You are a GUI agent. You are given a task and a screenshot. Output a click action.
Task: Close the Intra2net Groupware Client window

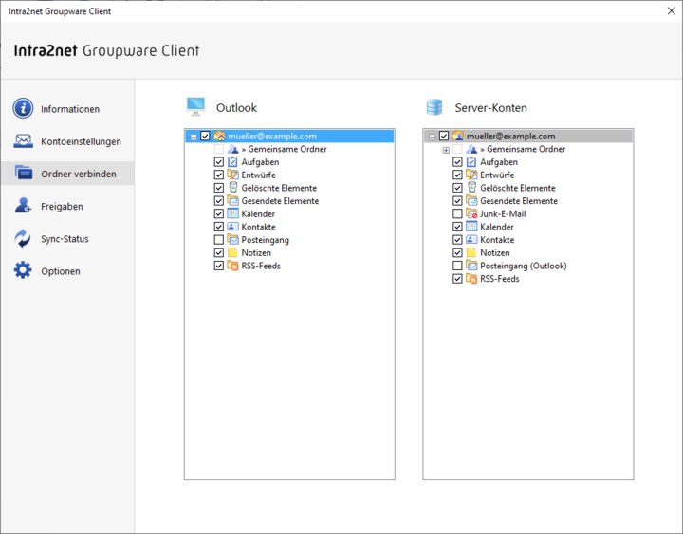[672, 10]
